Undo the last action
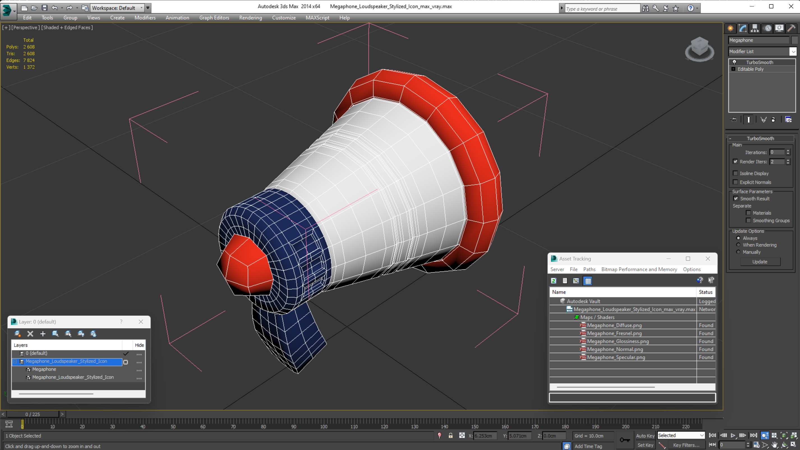This screenshot has width=800, height=450. tap(55, 8)
